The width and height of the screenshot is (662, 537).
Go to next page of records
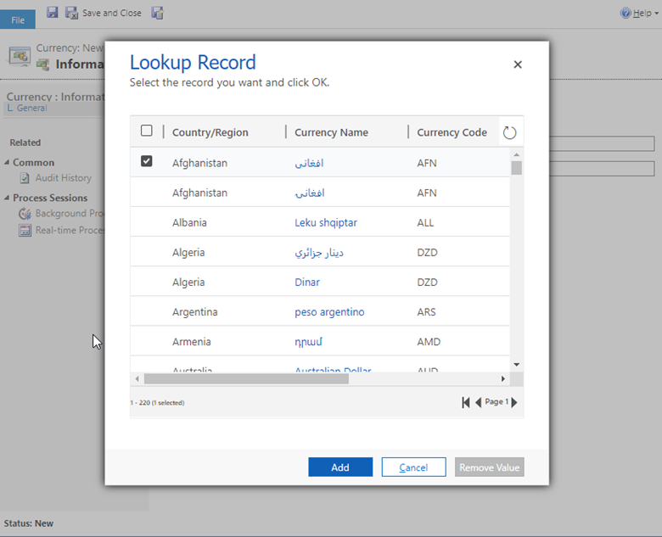coord(514,403)
